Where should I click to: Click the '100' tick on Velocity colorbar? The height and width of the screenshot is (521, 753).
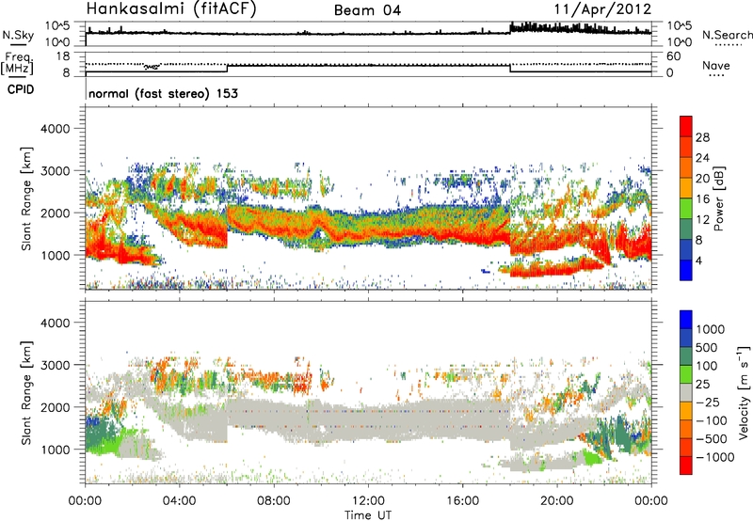pos(707,366)
